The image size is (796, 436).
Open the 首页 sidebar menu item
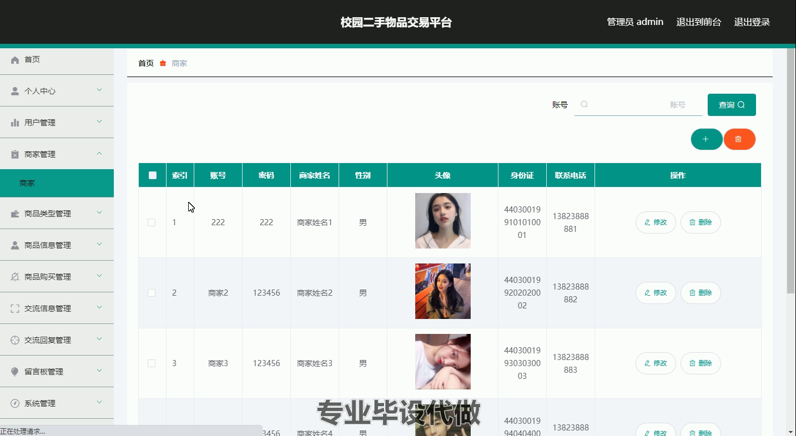pos(57,59)
